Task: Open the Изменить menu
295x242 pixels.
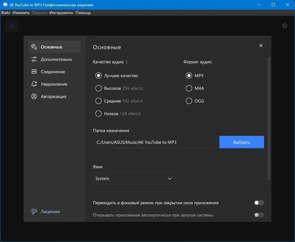Action: point(21,13)
